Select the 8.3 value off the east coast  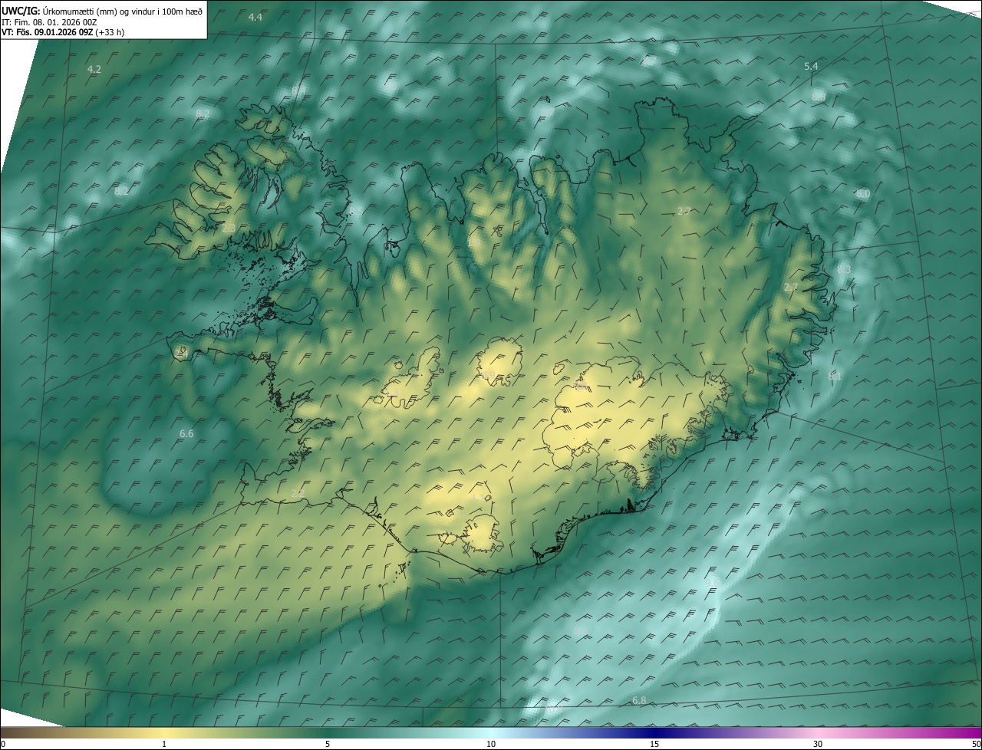tap(844, 269)
